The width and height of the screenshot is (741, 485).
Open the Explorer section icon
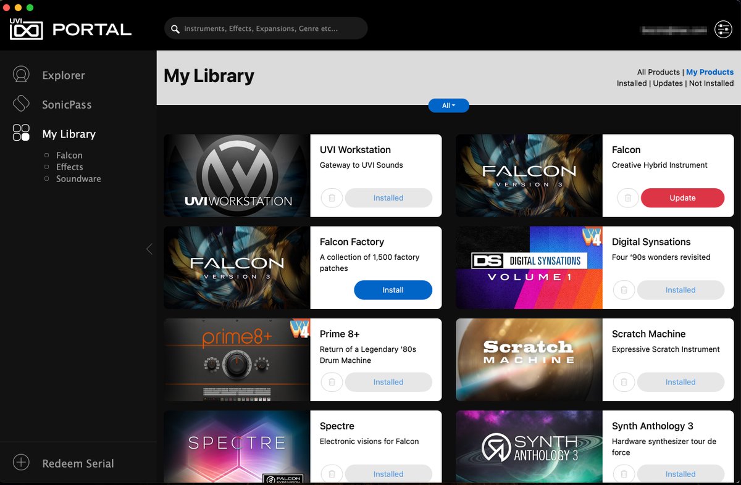21,75
